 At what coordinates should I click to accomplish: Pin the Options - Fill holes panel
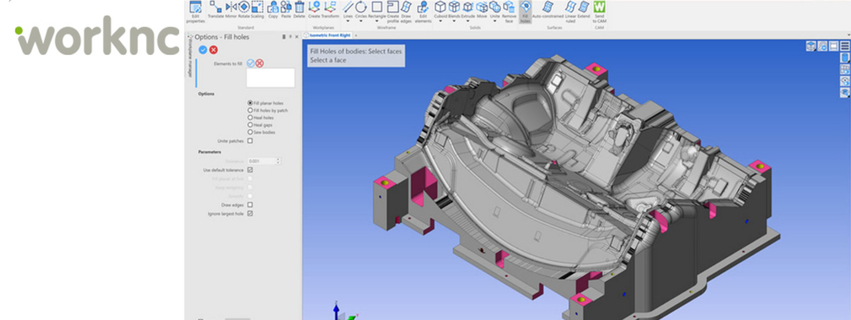click(x=290, y=36)
